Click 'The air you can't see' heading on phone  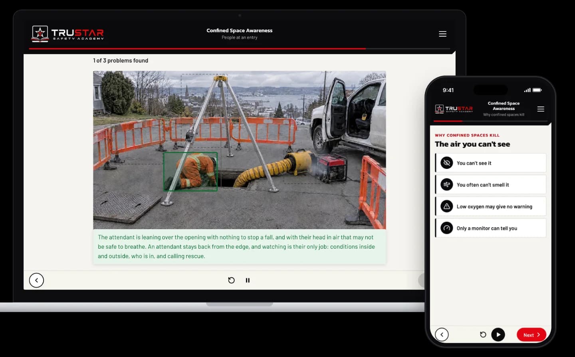coord(472,144)
